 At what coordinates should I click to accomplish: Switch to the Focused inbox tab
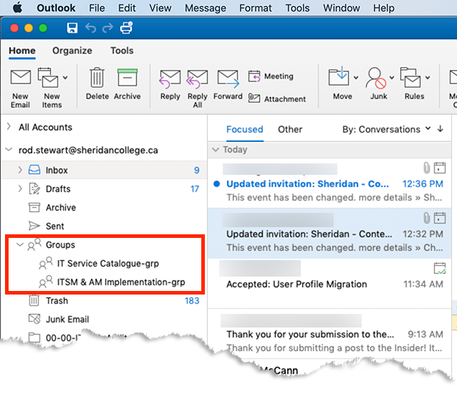[245, 130]
